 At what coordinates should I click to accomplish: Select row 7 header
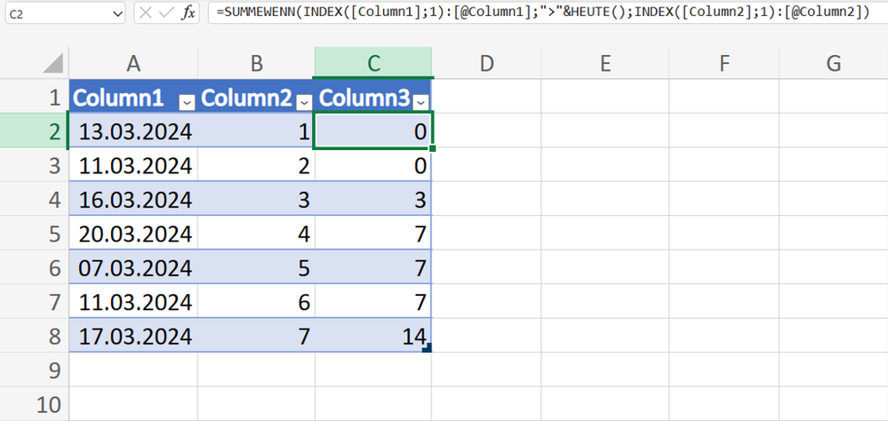[34, 302]
